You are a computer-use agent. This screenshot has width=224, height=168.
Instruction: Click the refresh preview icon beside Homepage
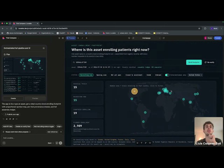click(x=133, y=38)
